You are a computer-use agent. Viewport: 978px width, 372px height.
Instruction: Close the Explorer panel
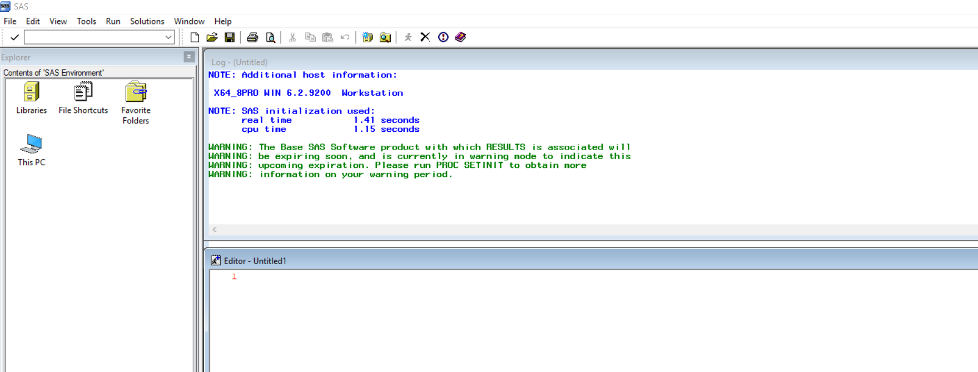(x=189, y=57)
